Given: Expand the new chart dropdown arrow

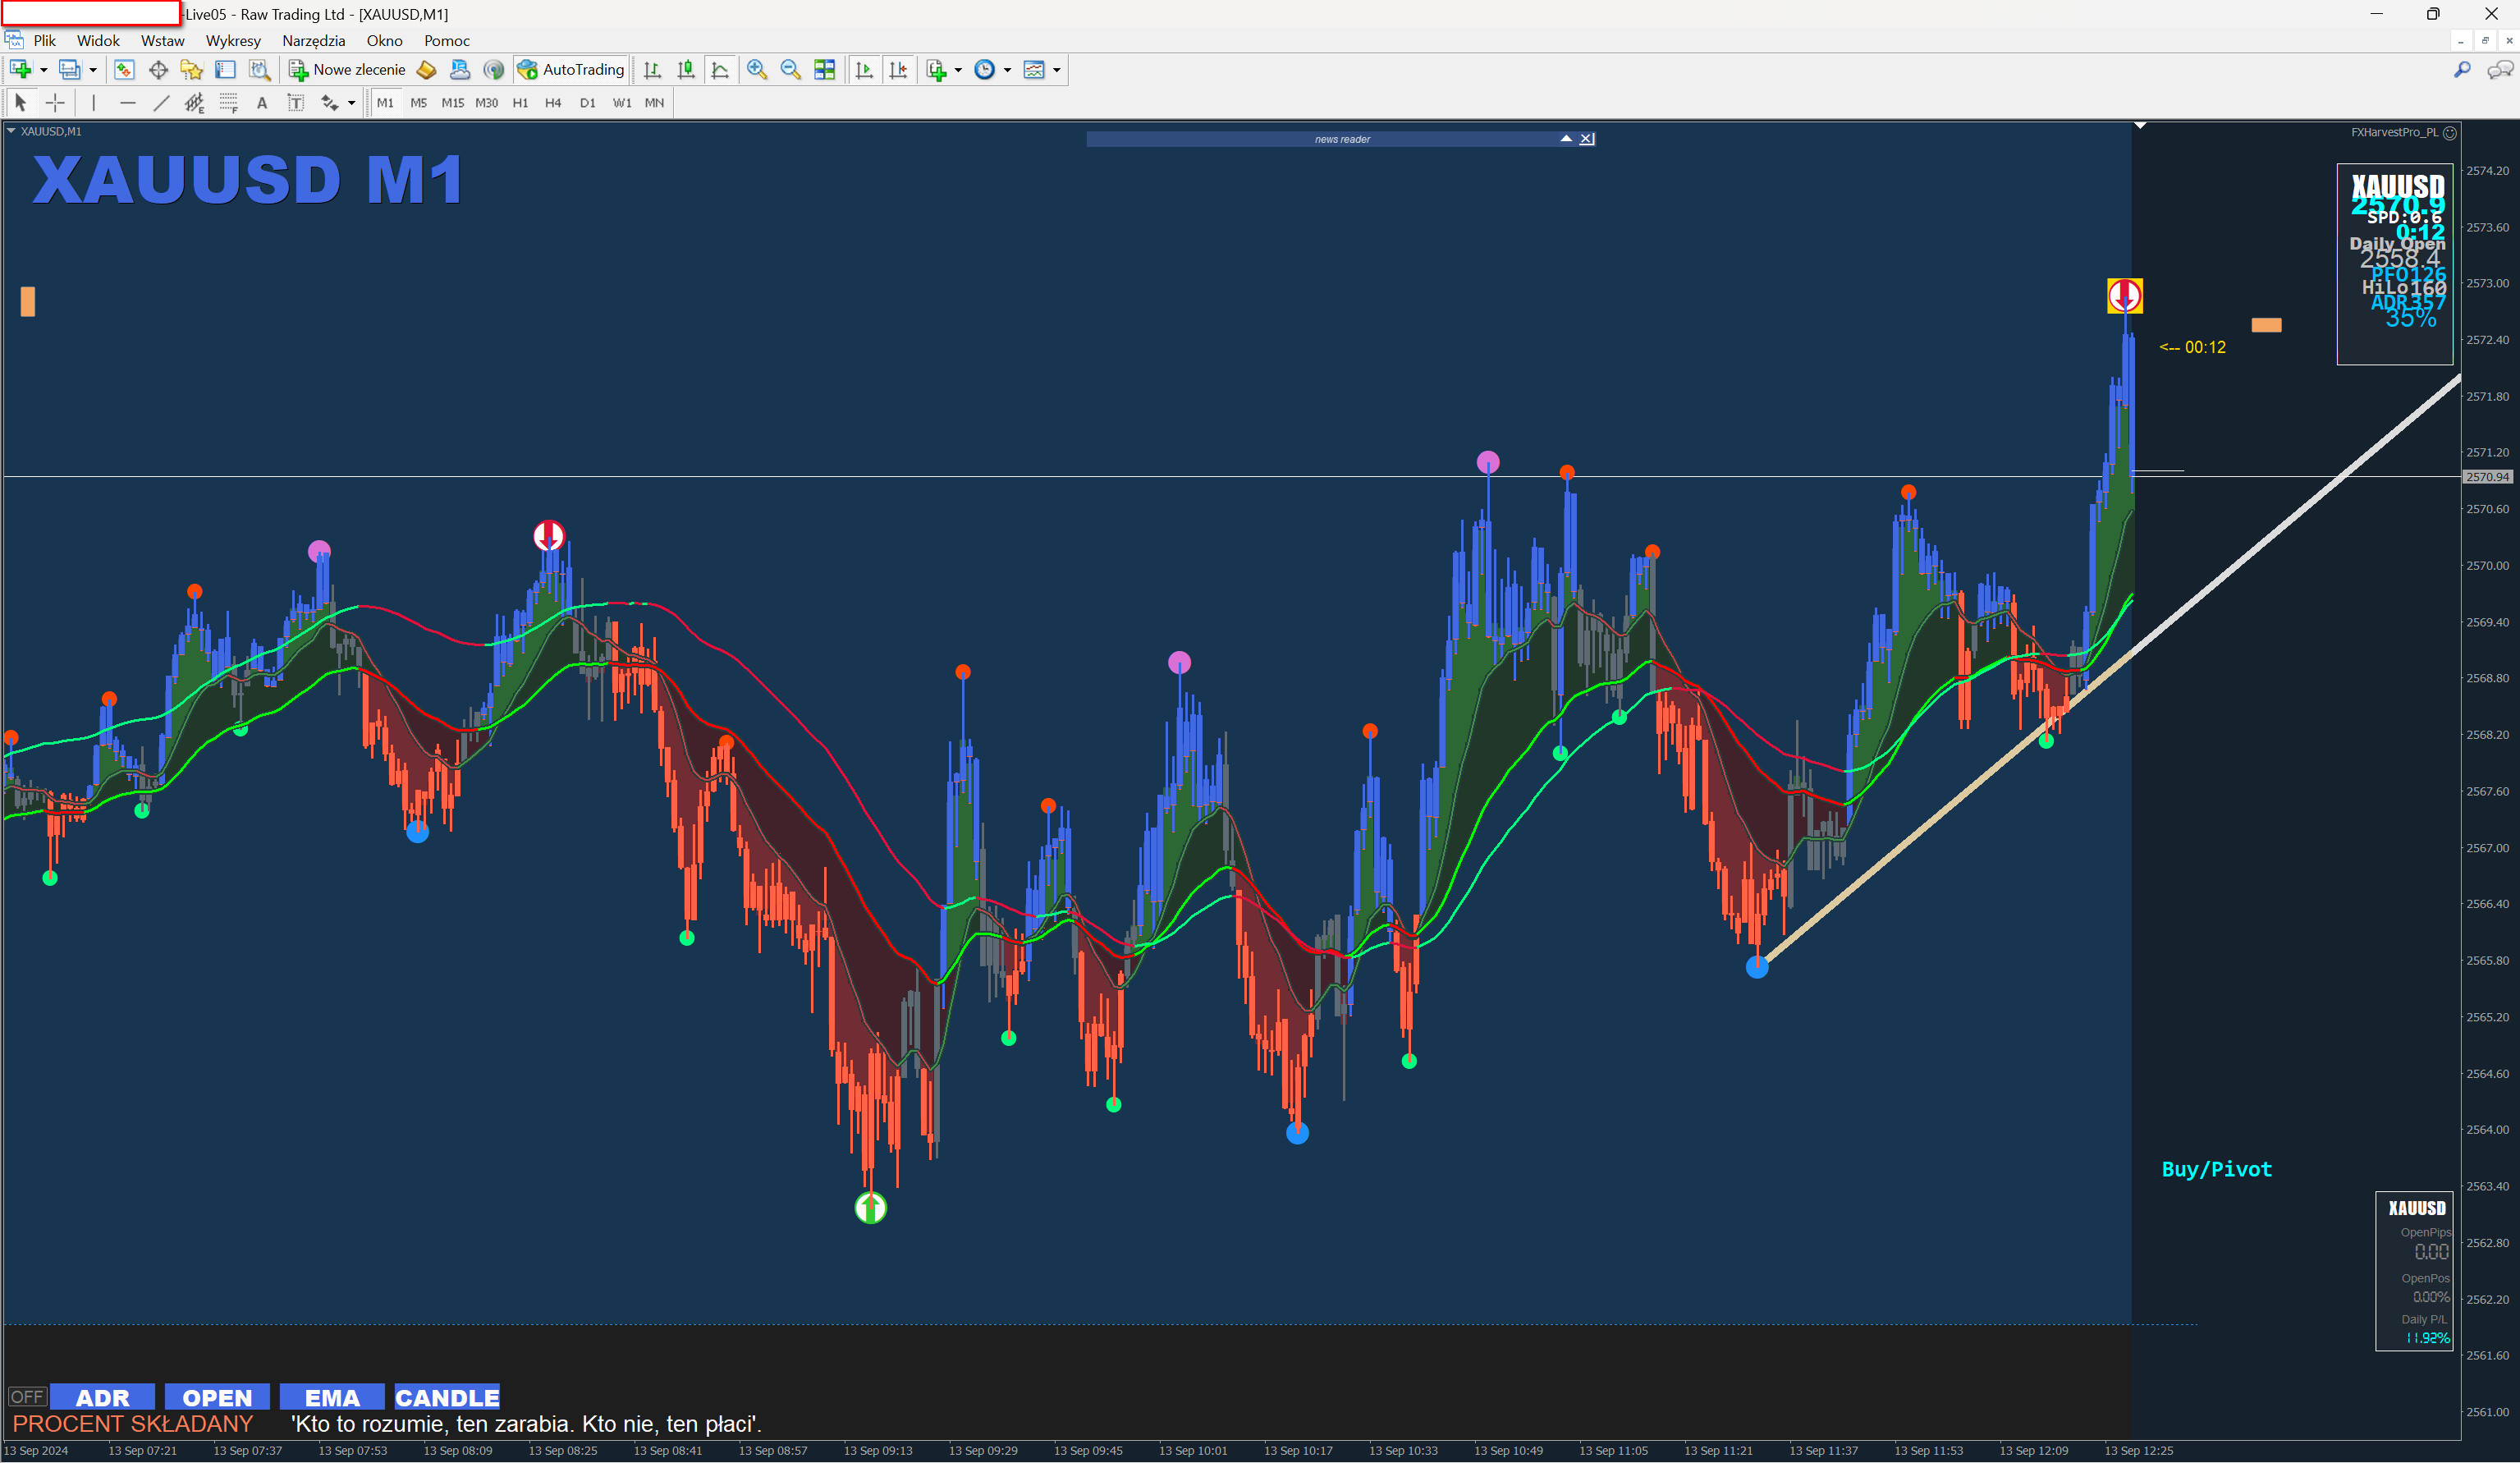Looking at the screenshot, I should [x=44, y=70].
